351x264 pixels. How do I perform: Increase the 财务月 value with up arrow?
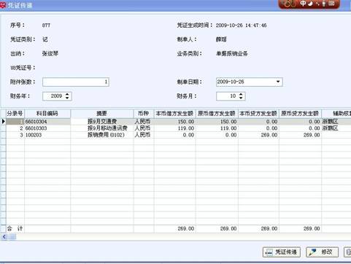point(241,94)
